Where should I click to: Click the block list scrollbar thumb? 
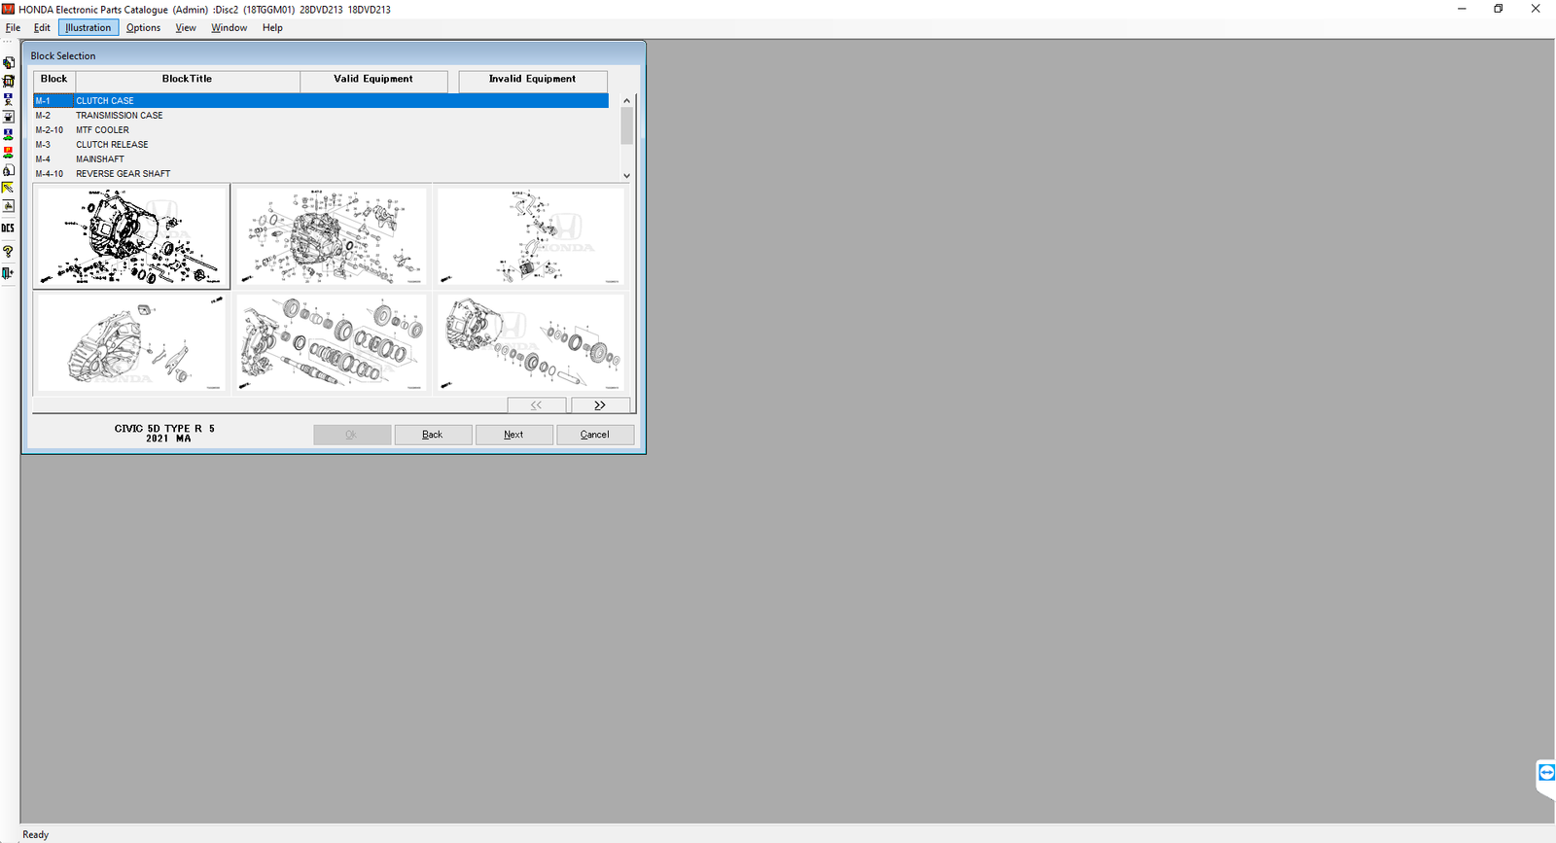tap(627, 125)
